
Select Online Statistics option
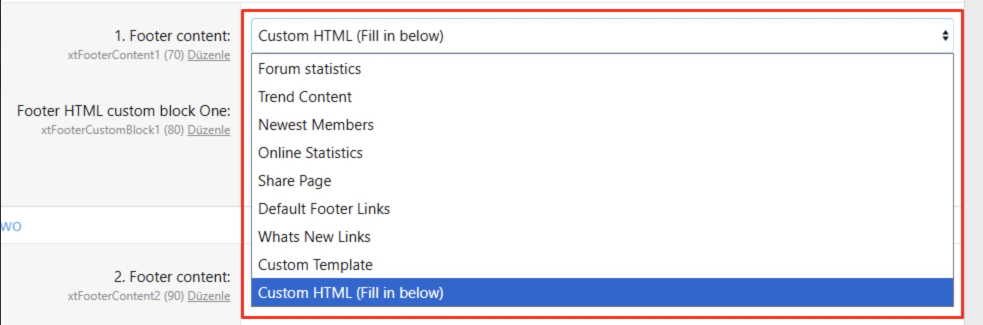[x=310, y=153]
